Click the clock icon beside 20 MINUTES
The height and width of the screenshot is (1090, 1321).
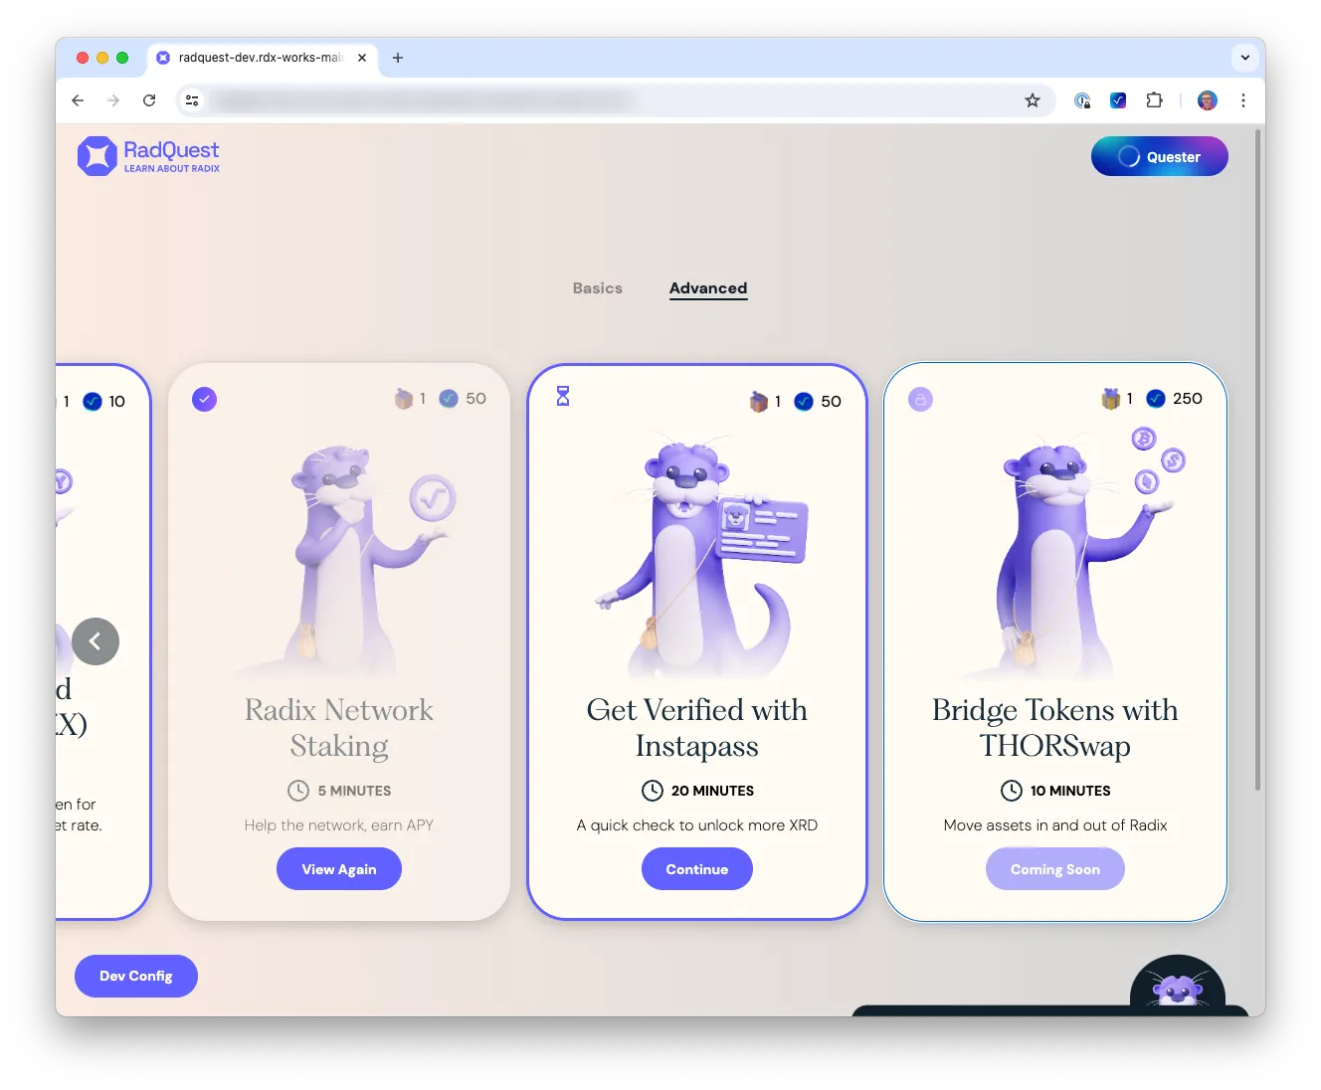click(653, 791)
